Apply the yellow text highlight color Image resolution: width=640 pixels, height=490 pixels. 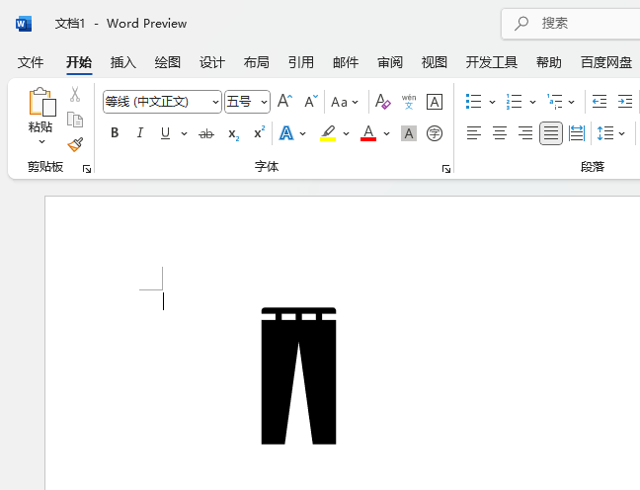click(x=328, y=133)
